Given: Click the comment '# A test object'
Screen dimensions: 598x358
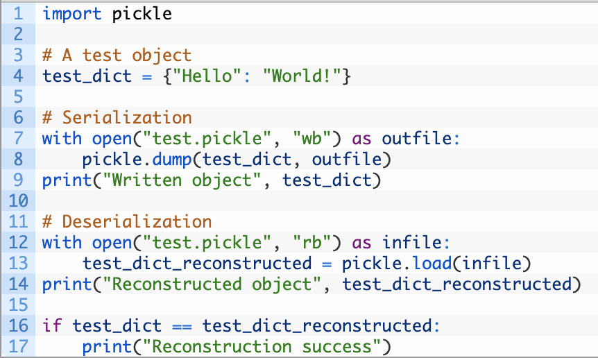Looking at the screenshot, I should pos(117,55).
